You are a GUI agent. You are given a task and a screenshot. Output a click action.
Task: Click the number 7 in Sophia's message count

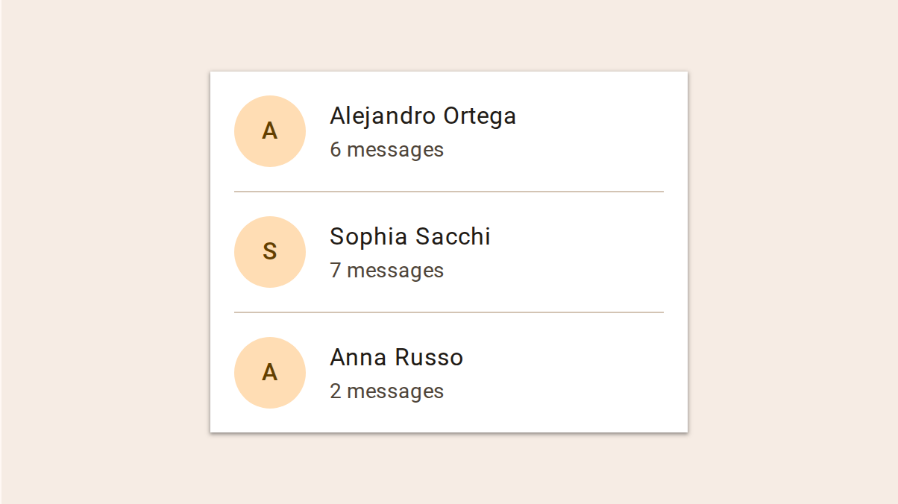(x=336, y=271)
